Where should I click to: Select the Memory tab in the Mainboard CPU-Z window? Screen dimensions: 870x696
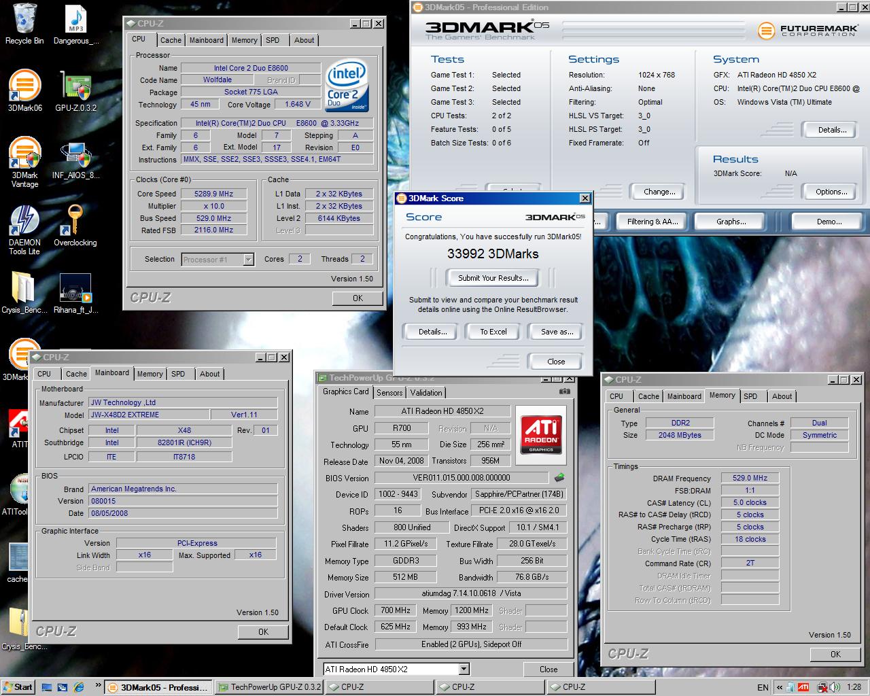[150, 374]
